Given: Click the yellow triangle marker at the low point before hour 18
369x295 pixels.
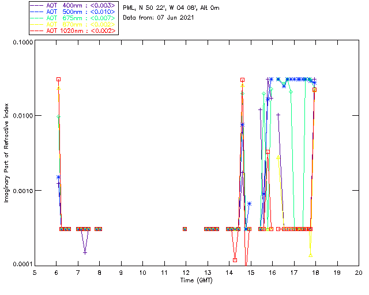Looking at the screenshot, I should 310,255.
